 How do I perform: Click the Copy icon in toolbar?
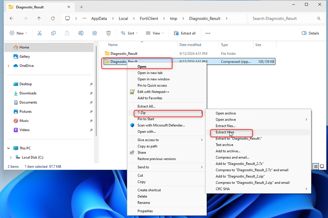pyautogui.click(x=53, y=33)
